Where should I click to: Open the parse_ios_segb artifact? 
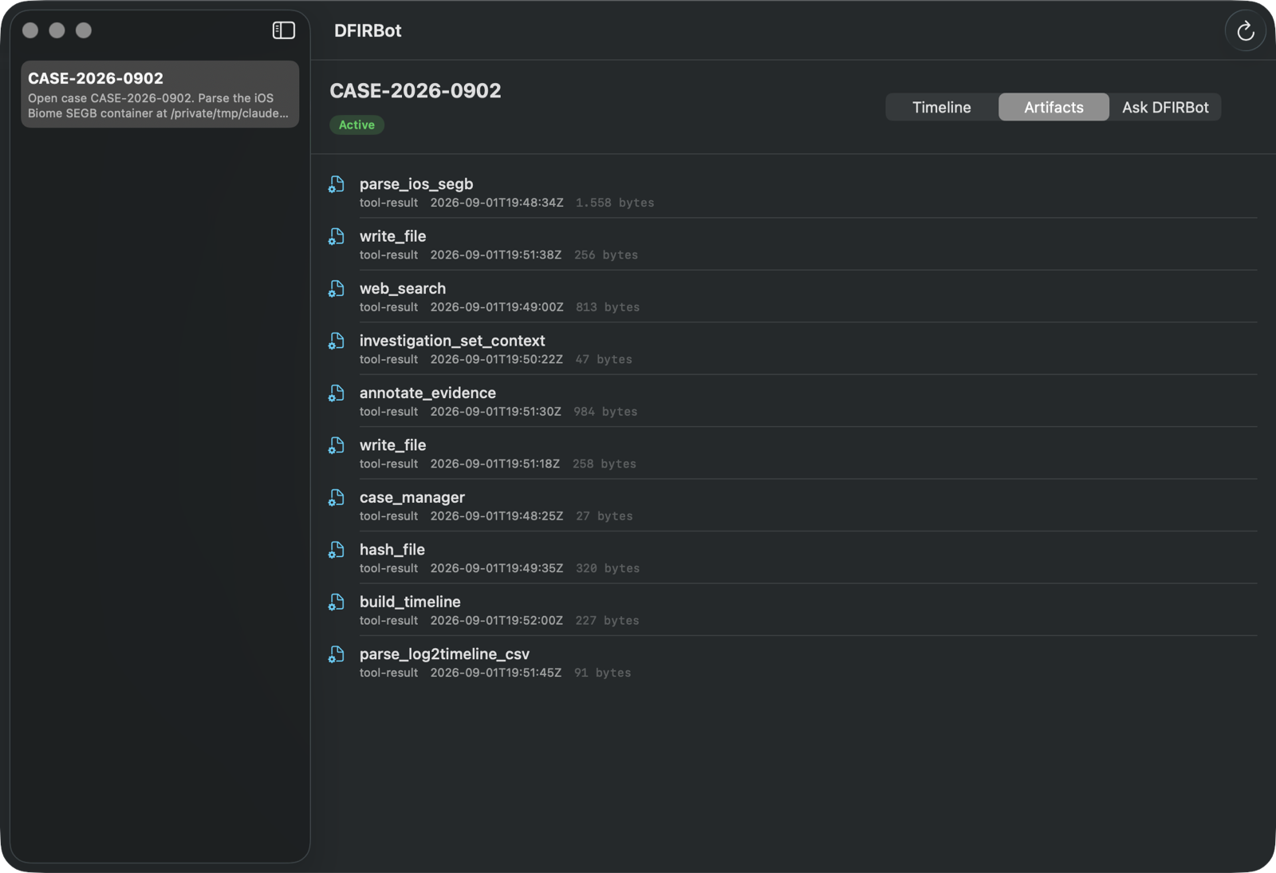792,192
